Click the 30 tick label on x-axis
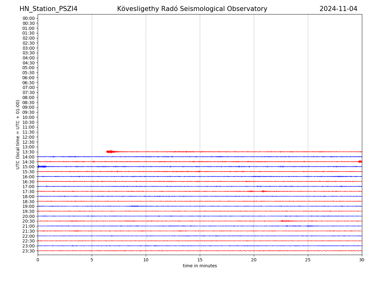The image size is (377, 283). coord(362,260)
